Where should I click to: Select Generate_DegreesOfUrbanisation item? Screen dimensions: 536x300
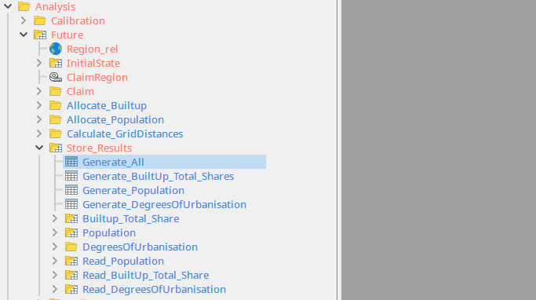pos(165,204)
